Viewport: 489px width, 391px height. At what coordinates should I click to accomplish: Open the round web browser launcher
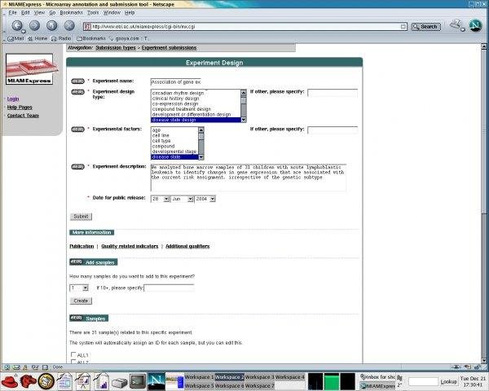46,380
